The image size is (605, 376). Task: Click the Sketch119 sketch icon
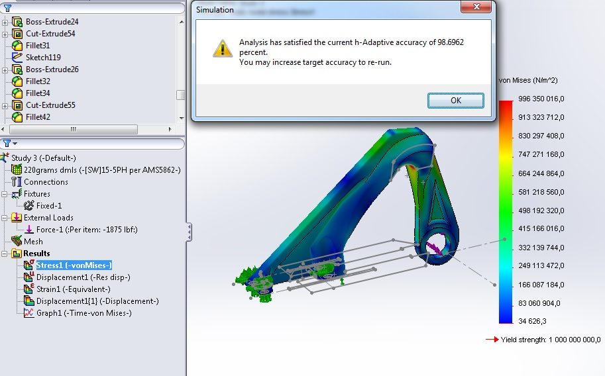click(x=17, y=58)
